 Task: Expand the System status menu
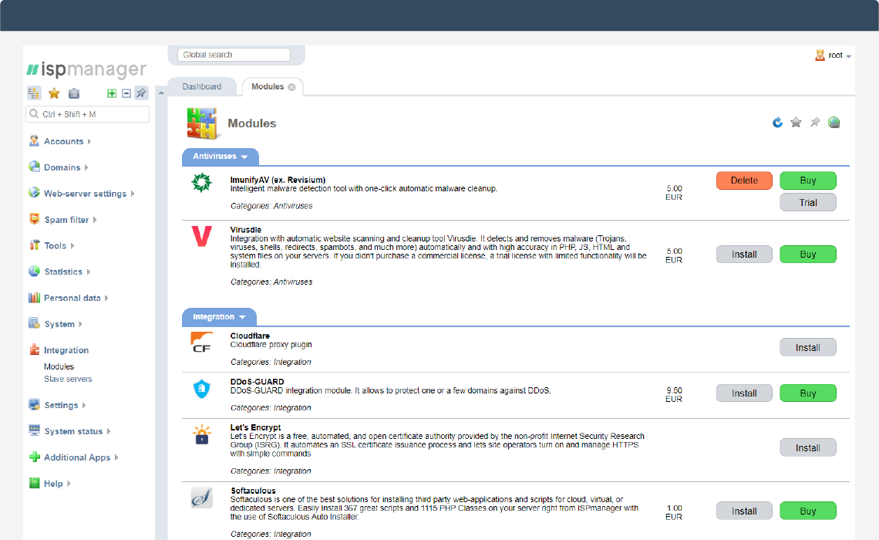(69, 431)
